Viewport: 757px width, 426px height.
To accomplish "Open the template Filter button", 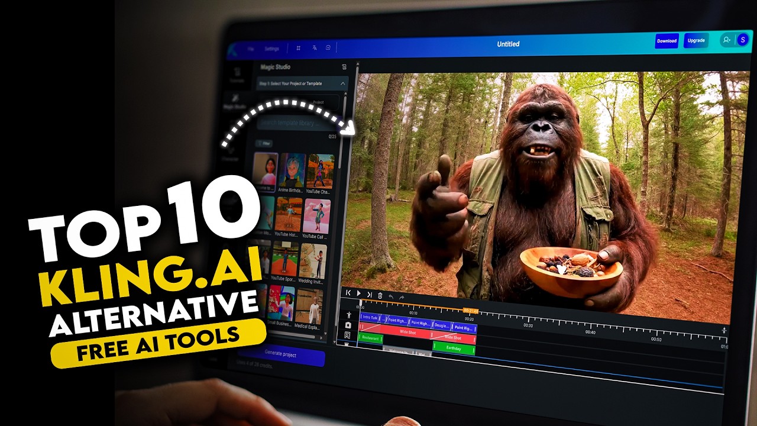I will coord(264,143).
